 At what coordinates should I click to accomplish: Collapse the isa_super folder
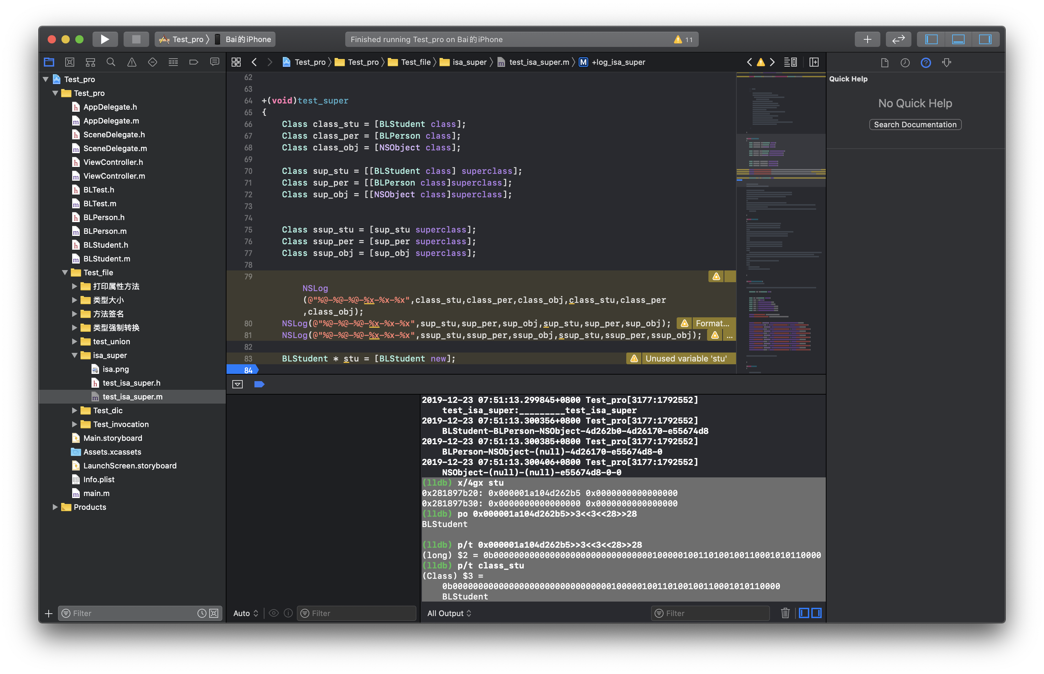tap(75, 355)
